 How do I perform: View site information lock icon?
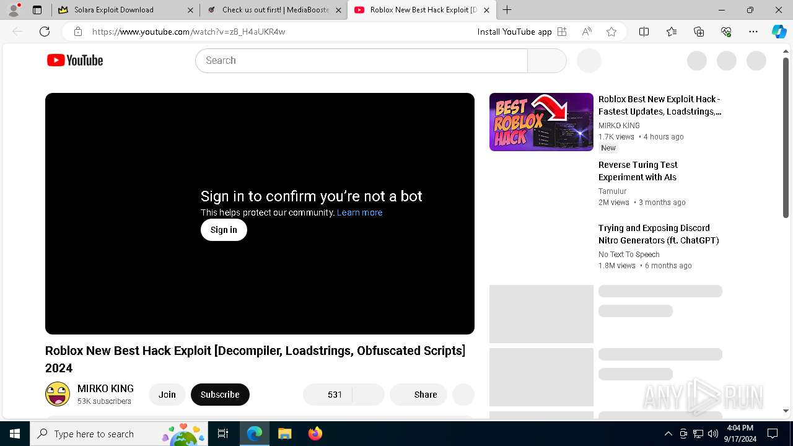[77, 32]
